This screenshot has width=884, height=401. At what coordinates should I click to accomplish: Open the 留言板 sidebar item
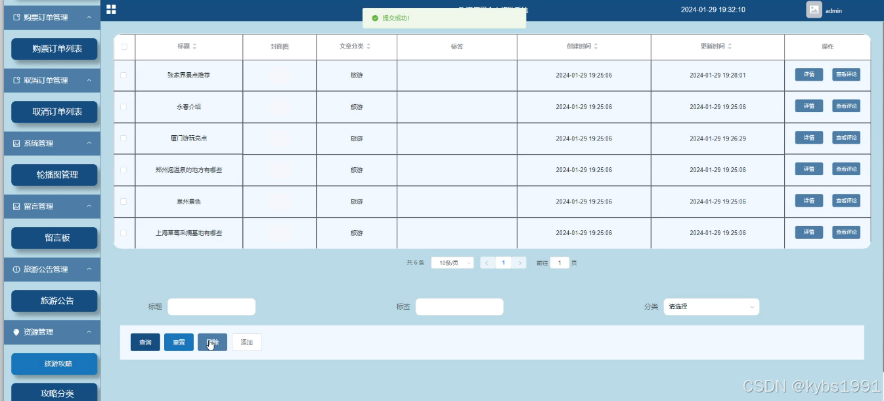coord(55,238)
